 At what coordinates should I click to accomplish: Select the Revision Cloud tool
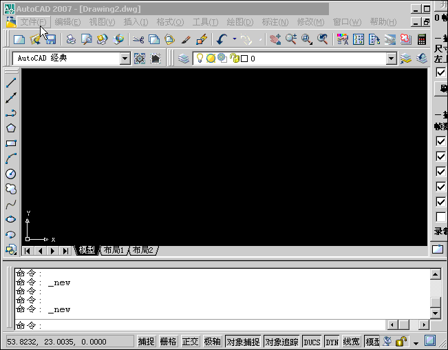tap(11, 189)
